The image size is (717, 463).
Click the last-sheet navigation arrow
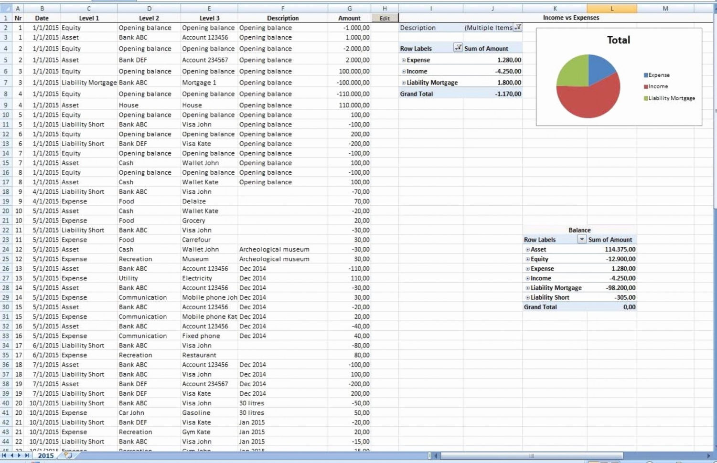(x=26, y=456)
